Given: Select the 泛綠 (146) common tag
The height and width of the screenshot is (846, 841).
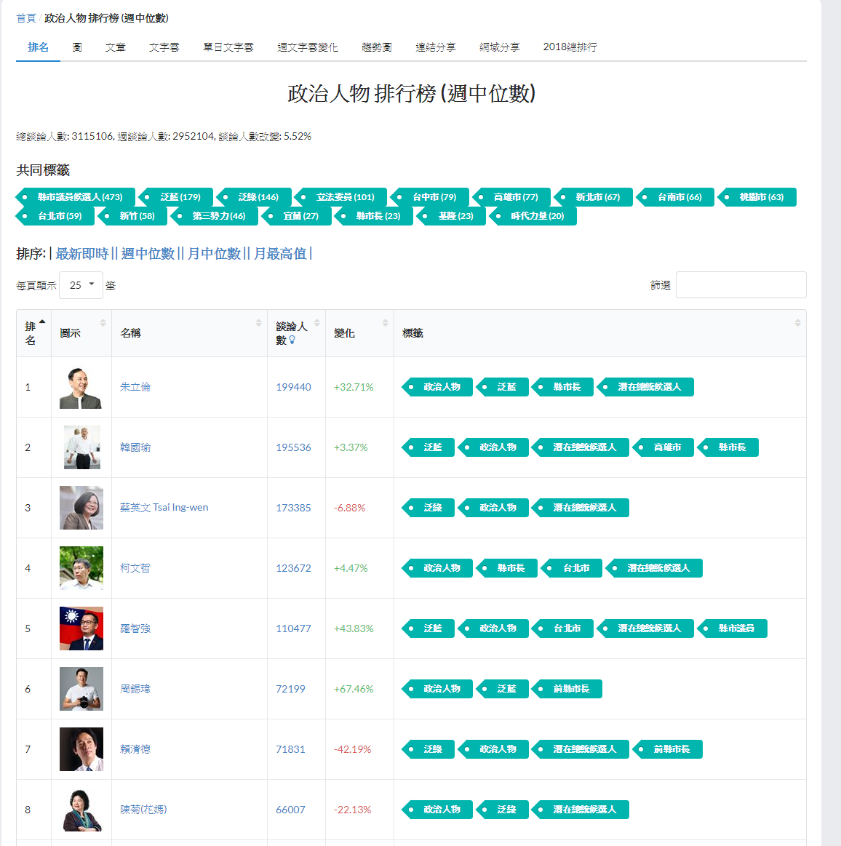Looking at the screenshot, I should [x=254, y=197].
